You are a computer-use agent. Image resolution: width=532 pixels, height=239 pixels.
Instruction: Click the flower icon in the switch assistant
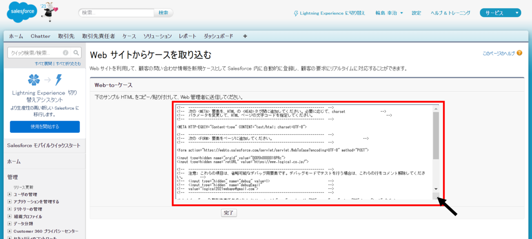point(34,80)
